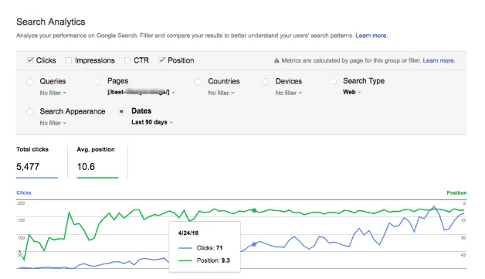Select the Devices radio button
The width and height of the screenshot is (485, 279).
pos(266,82)
